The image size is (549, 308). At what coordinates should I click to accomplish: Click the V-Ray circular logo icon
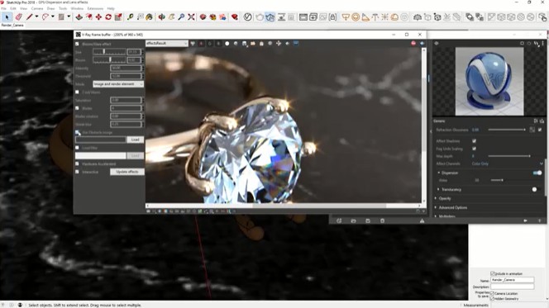(247, 17)
